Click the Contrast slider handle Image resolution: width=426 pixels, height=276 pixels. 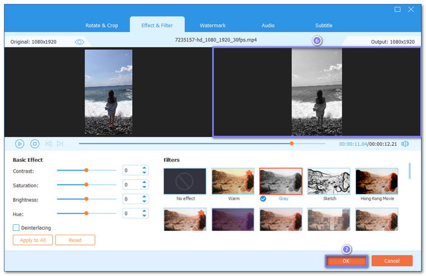point(86,170)
